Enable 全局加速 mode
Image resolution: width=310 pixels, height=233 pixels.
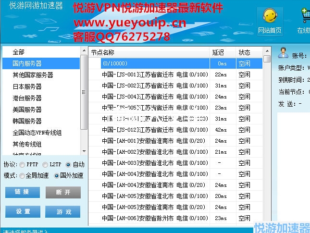point(22,176)
